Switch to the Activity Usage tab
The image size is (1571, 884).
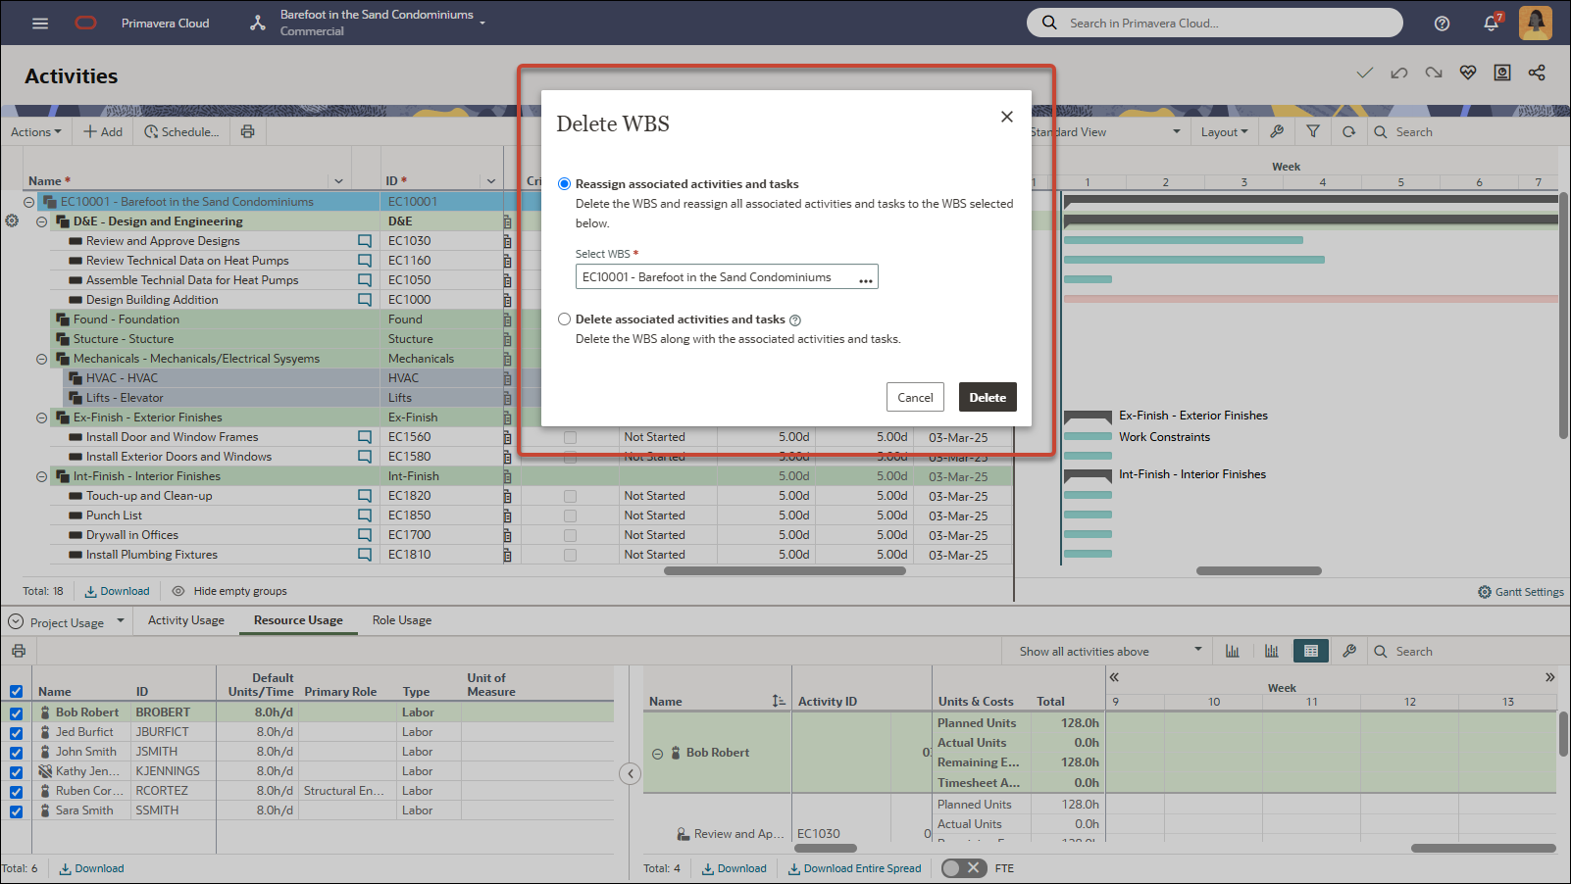tap(186, 620)
